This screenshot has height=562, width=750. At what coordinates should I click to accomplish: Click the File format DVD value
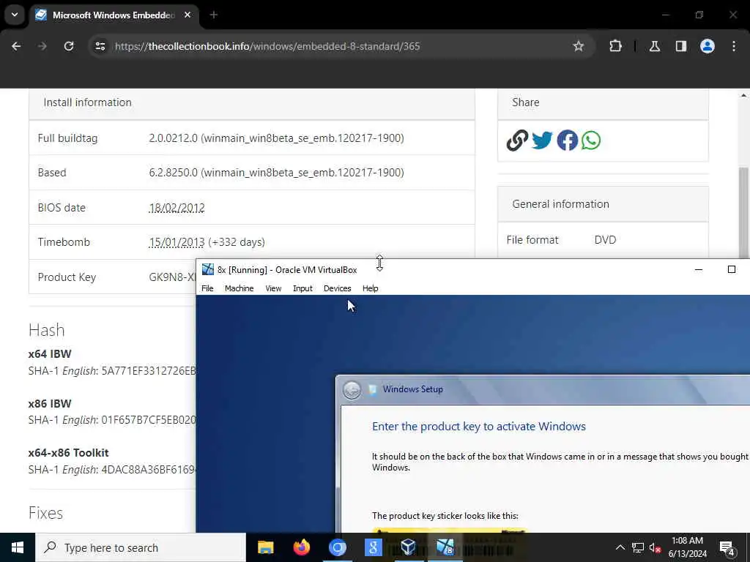point(605,240)
